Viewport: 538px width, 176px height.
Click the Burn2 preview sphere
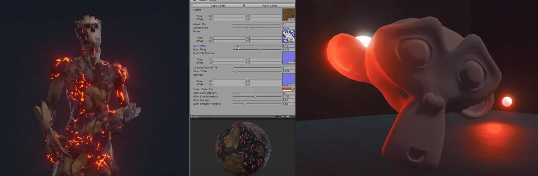(243, 149)
